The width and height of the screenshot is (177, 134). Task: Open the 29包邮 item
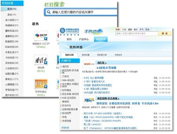pyautogui.click(x=98, y=85)
